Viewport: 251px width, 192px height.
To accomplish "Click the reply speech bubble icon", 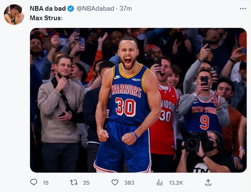I will (x=34, y=182).
